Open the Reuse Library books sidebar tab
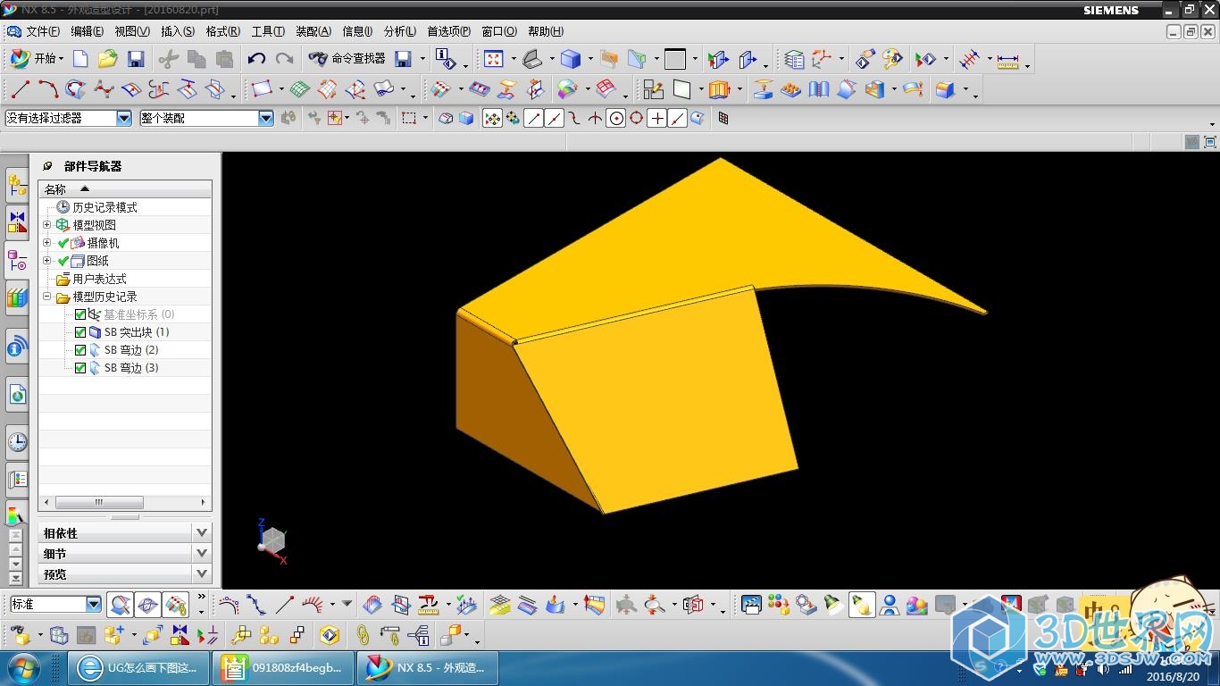Screen dimensions: 1220x686 17,297
